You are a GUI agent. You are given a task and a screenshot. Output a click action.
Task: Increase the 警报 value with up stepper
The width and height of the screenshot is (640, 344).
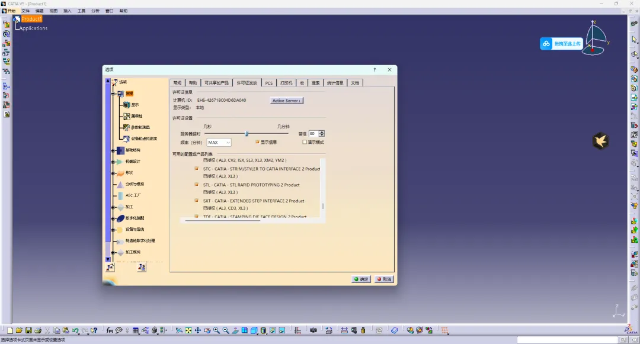click(322, 132)
